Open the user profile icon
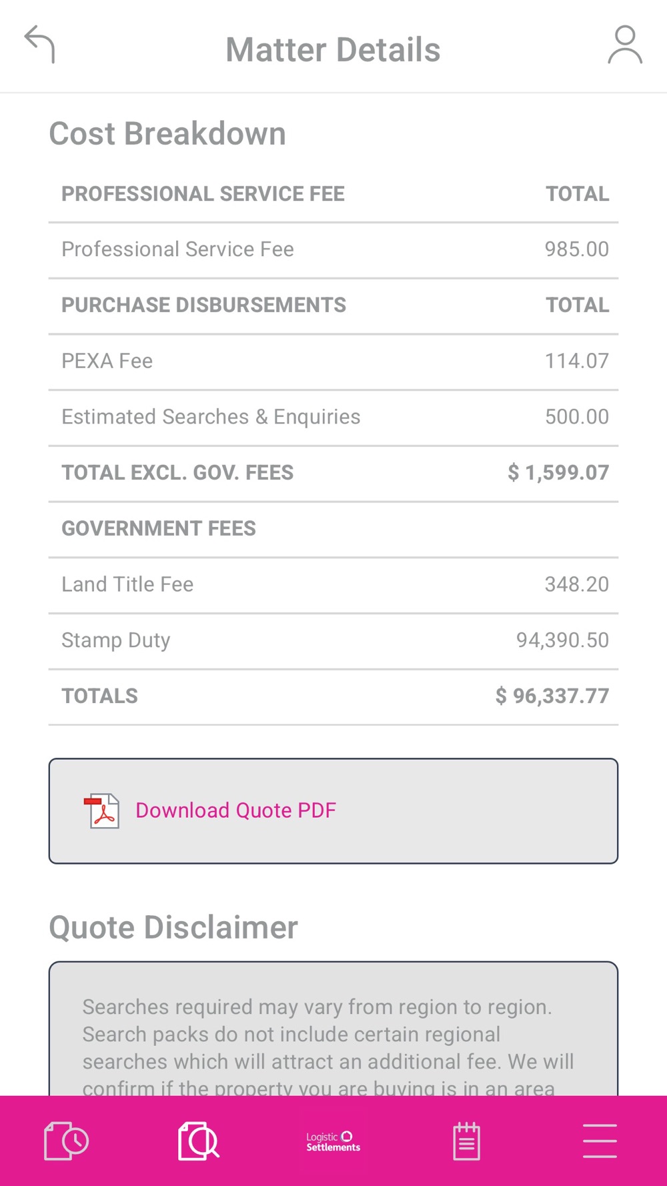 (x=625, y=45)
